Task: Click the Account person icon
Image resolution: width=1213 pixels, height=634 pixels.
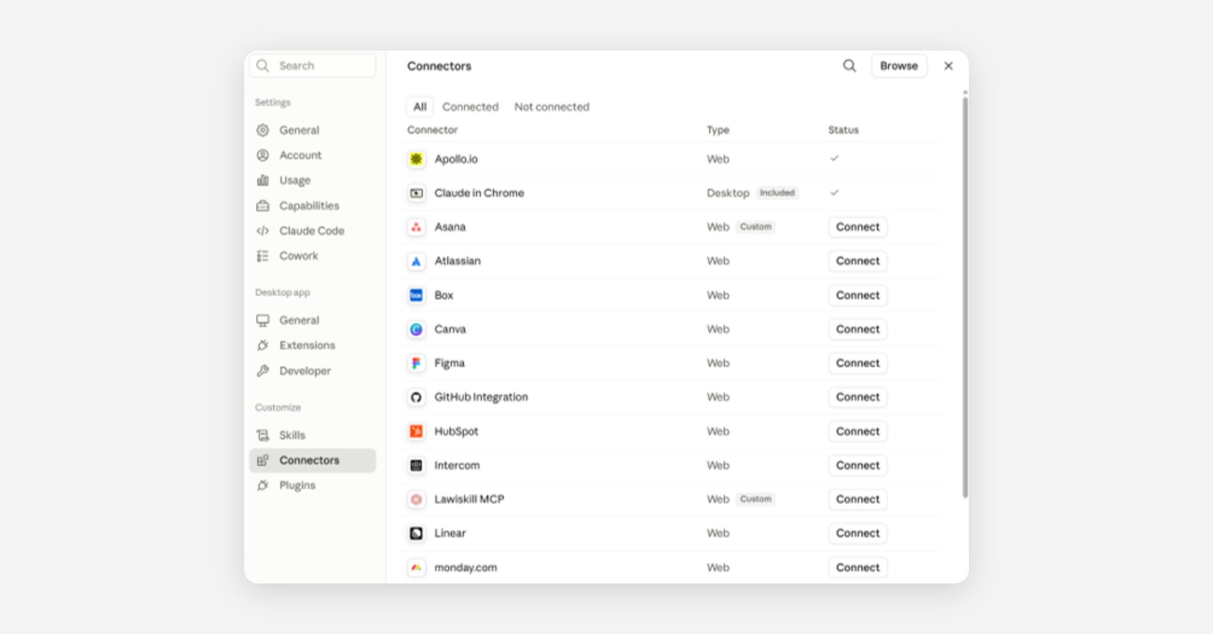Action: click(x=262, y=155)
